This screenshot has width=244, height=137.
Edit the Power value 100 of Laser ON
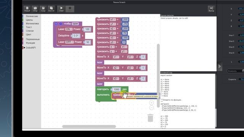point(87,29)
